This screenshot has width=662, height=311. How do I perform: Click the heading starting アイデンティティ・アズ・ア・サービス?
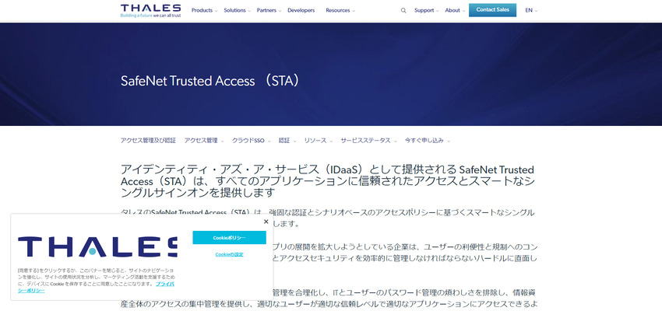pyautogui.click(x=328, y=181)
